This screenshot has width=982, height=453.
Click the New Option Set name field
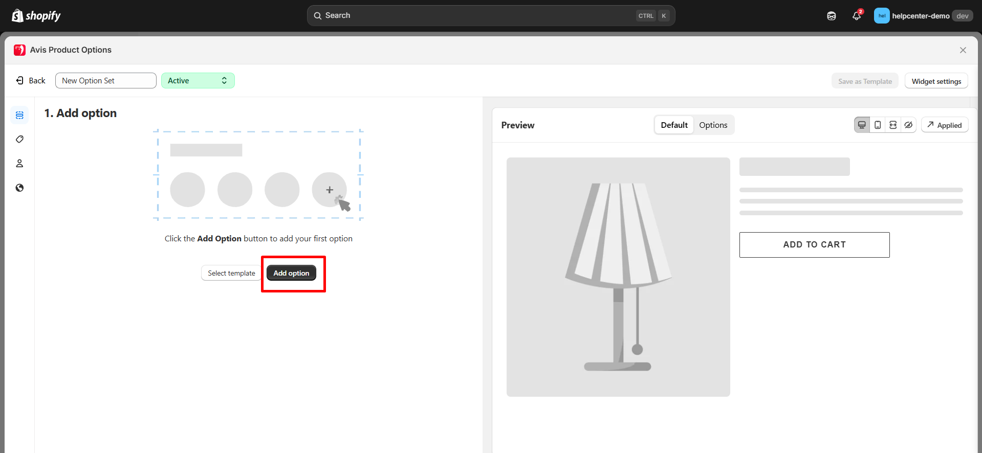(105, 81)
